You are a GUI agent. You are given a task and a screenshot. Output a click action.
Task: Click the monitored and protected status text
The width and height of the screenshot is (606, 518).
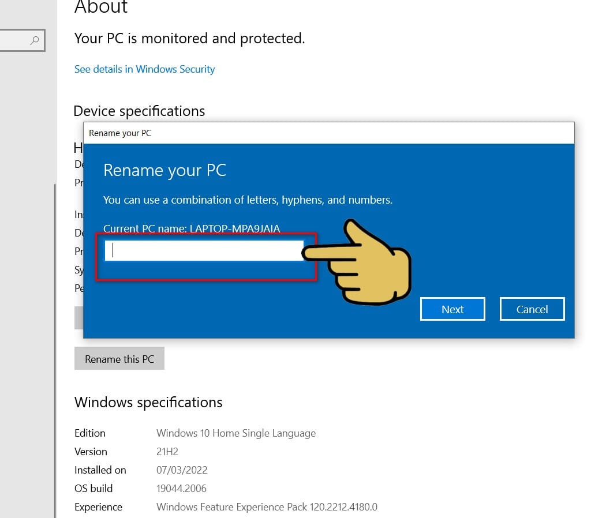[189, 39]
